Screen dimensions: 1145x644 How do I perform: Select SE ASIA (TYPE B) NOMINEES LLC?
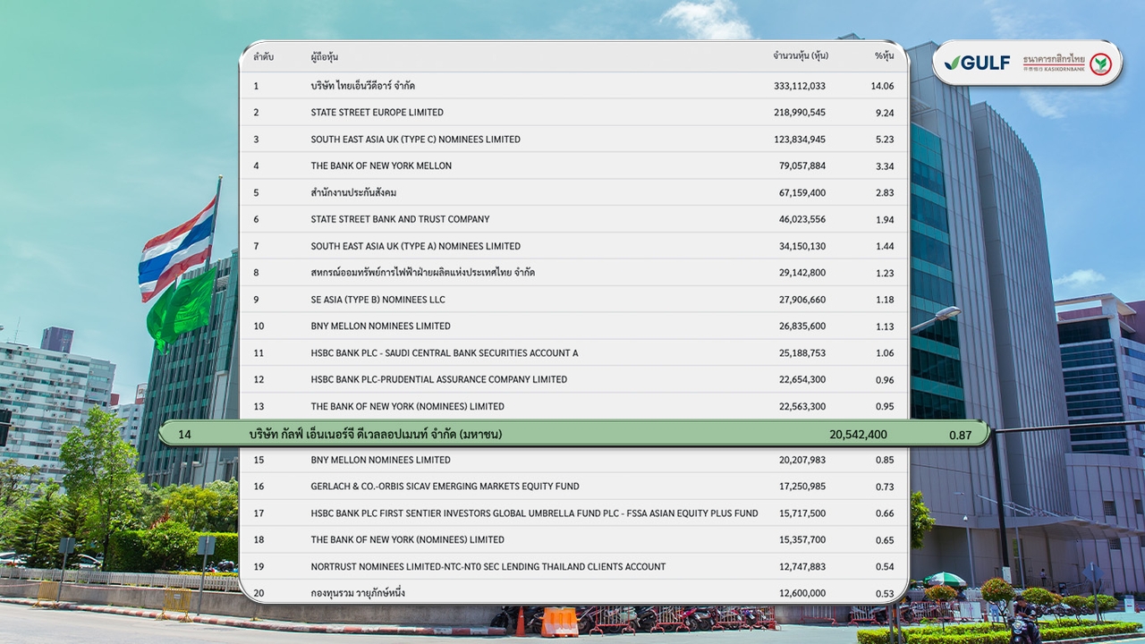click(x=574, y=300)
